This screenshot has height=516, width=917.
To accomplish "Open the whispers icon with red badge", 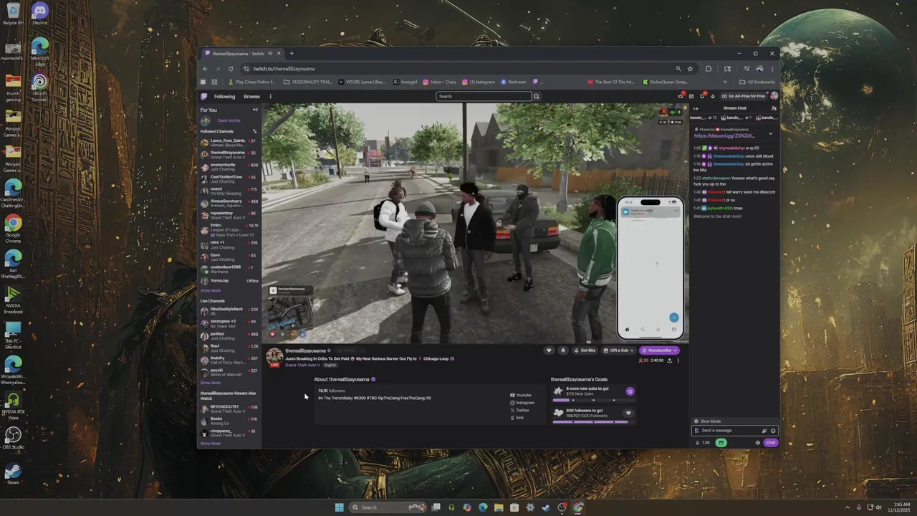I will (x=703, y=96).
